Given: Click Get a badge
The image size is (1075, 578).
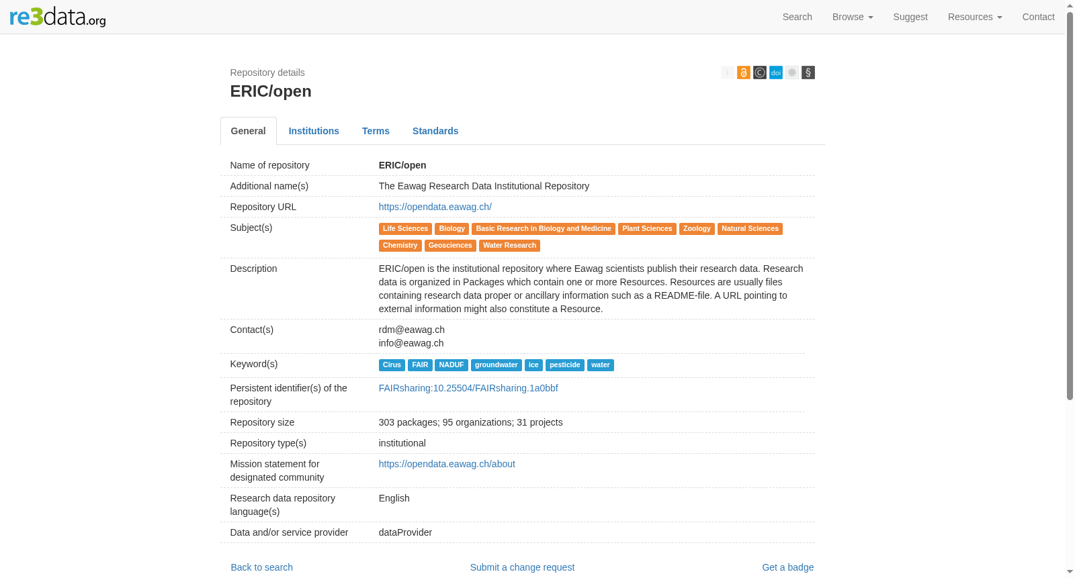Looking at the screenshot, I should 787,567.
